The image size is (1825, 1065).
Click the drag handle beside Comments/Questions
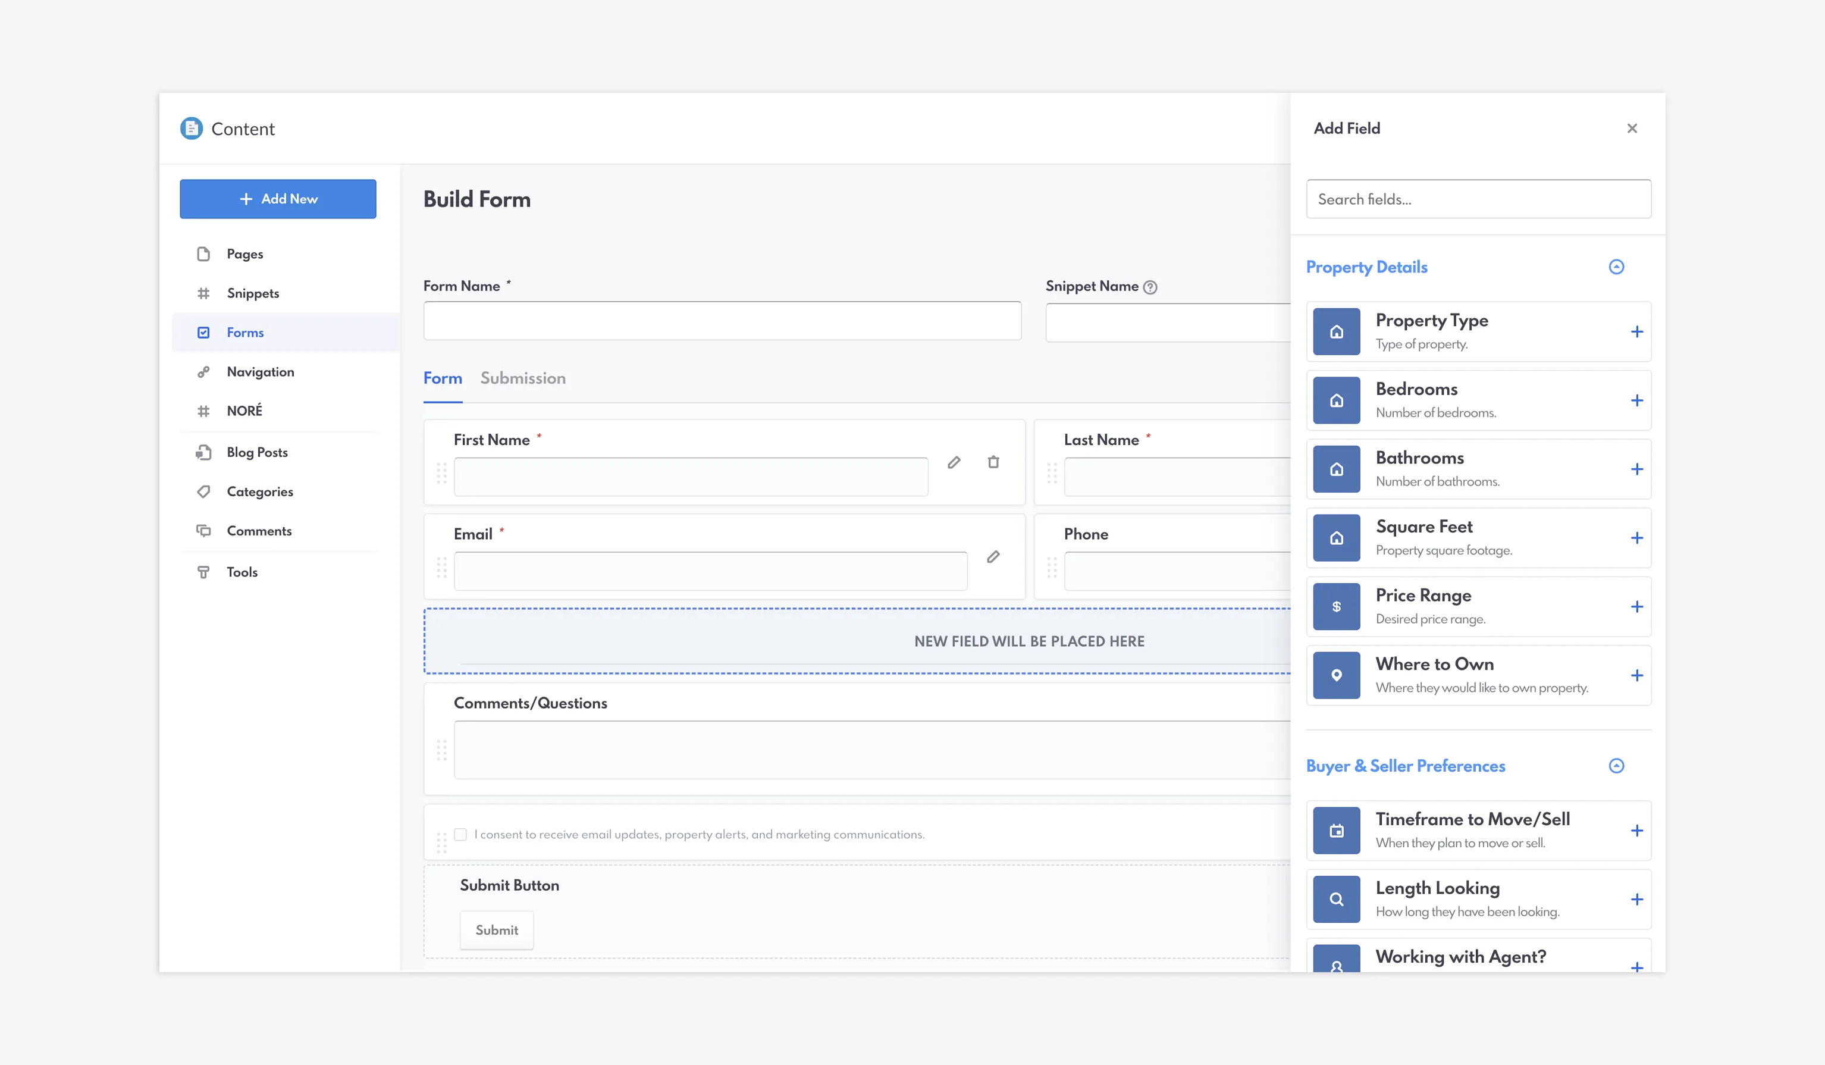(442, 750)
